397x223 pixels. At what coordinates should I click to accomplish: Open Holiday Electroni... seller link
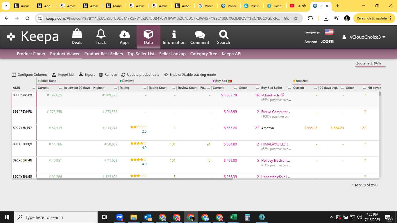(276, 161)
